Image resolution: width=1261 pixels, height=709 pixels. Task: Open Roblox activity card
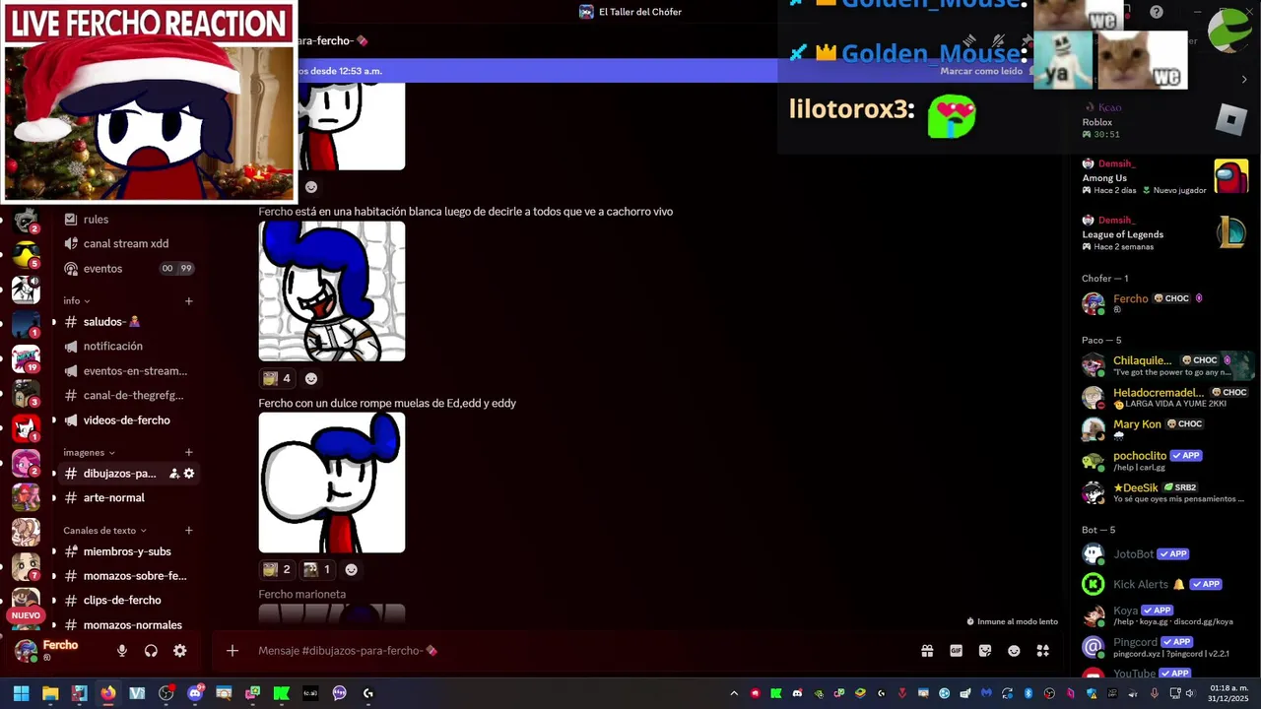tap(1164, 121)
